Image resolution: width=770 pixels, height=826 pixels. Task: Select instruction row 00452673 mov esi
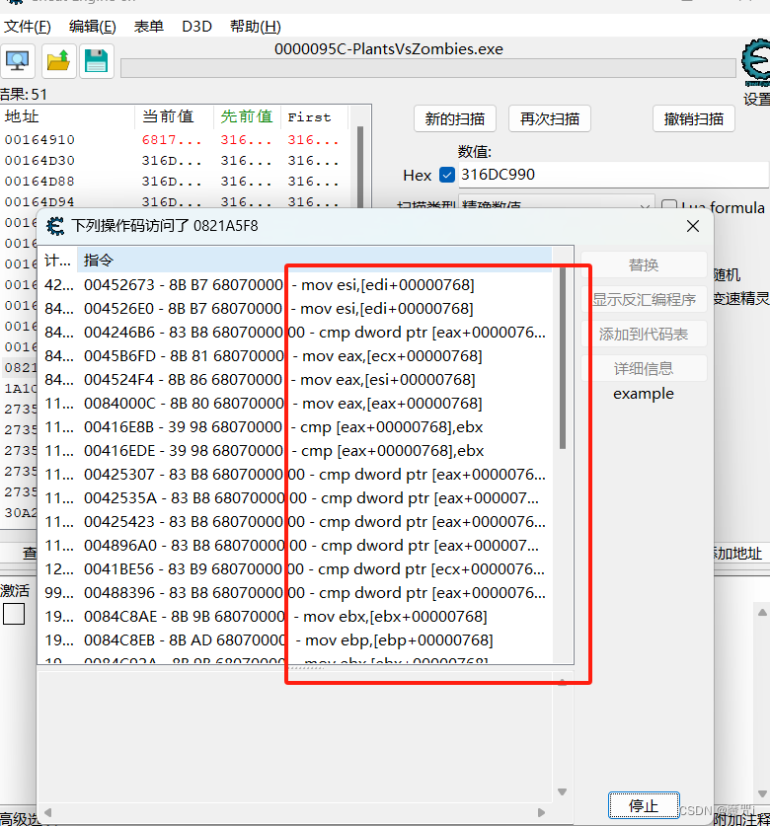(296, 285)
